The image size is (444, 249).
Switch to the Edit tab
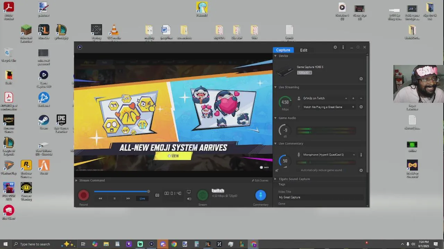[x=304, y=50]
